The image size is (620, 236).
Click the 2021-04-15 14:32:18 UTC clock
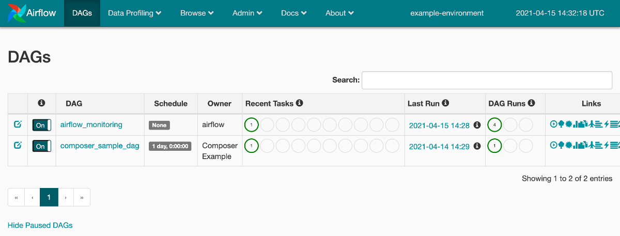pyautogui.click(x=560, y=13)
